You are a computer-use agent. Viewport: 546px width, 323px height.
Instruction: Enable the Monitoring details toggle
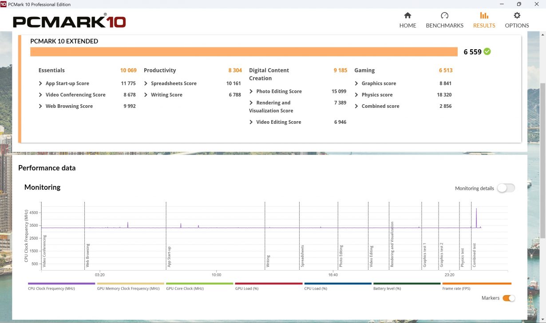pyautogui.click(x=506, y=188)
